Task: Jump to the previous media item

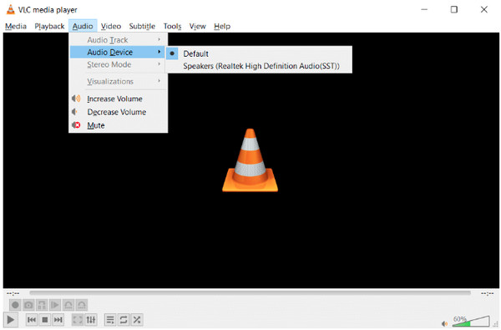Action: pyautogui.click(x=32, y=319)
